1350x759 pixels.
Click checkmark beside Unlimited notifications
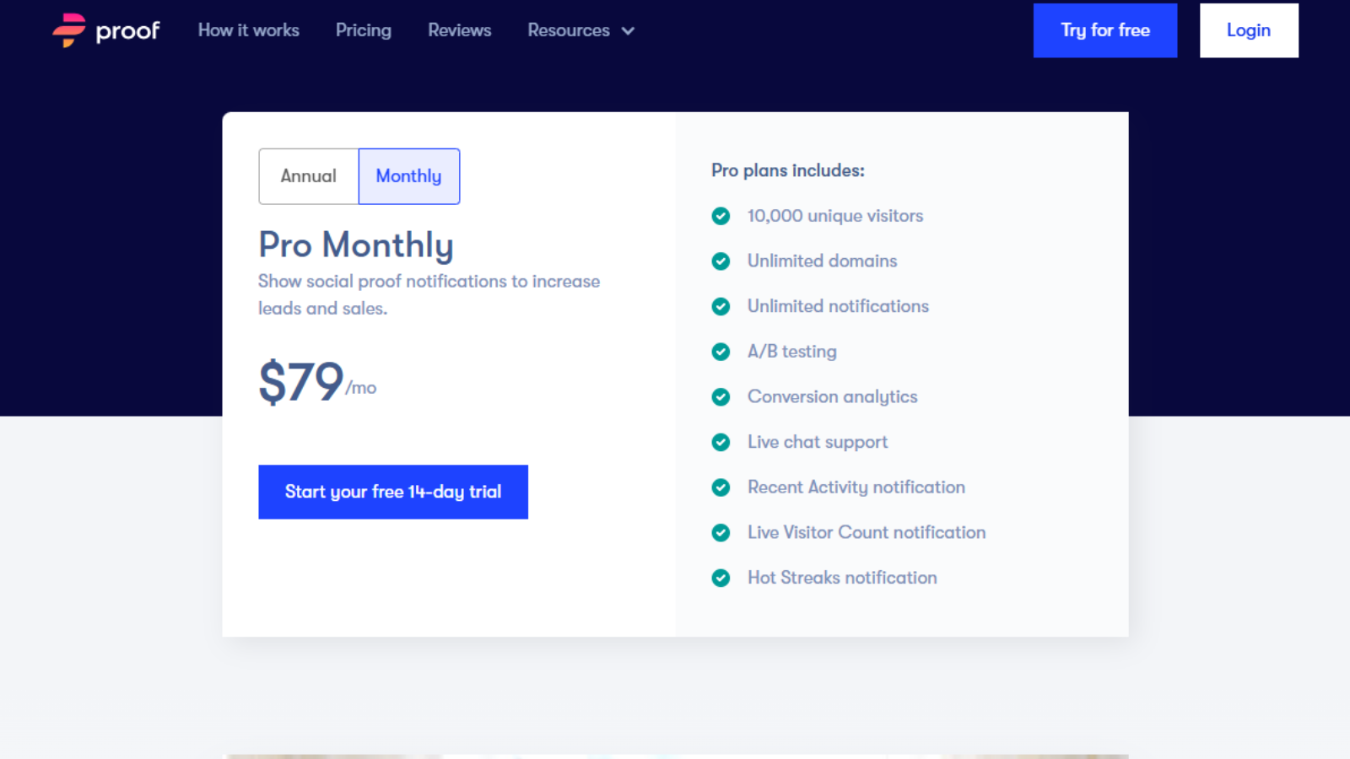pyautogui.click(x=721, y=306)
